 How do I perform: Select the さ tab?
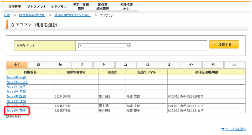pos(82,65)
